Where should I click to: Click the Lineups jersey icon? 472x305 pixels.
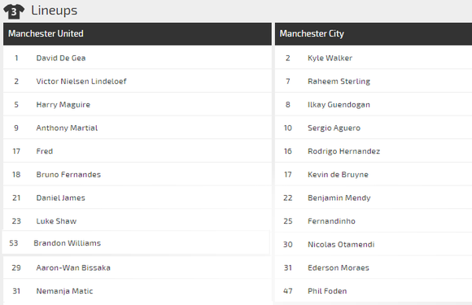tap(14, 11)
